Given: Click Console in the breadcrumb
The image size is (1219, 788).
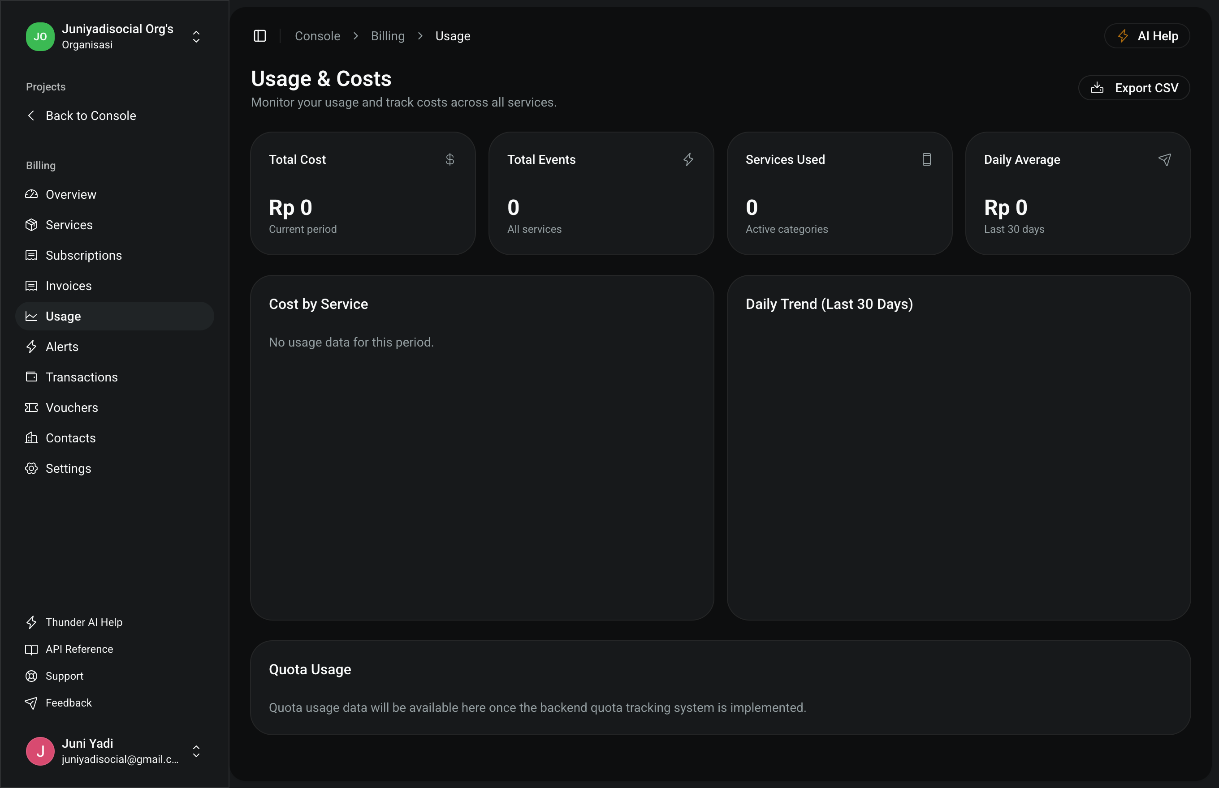Looking at the screenshot, I should point(318,36).
